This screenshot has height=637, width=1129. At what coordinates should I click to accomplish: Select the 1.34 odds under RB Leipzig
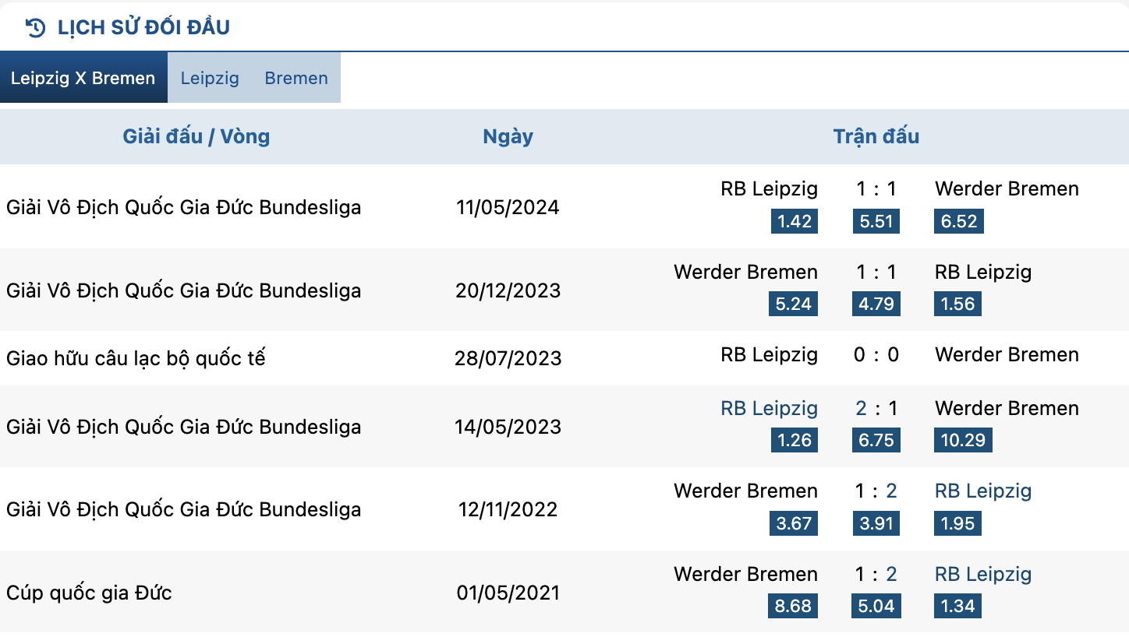pos(957,606)
